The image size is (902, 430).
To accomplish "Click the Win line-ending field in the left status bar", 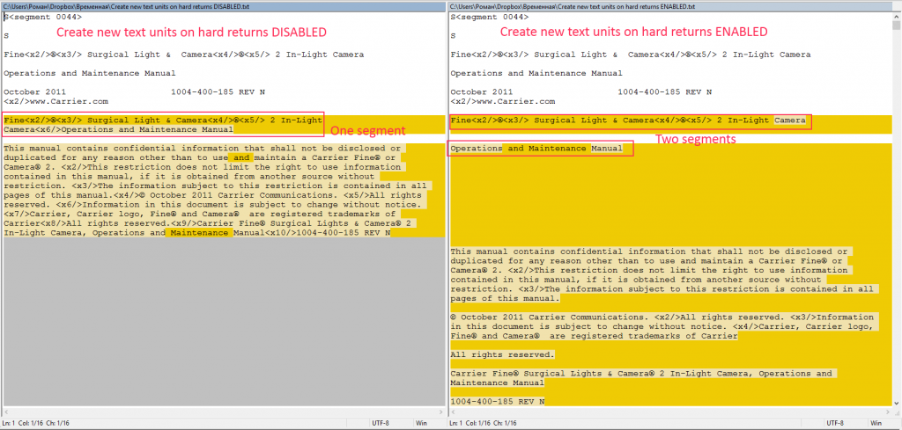I will (429, 423).
